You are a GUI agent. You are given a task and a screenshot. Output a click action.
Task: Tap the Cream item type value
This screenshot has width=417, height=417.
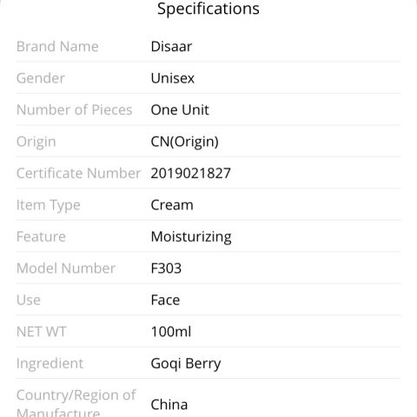coord(172,205)
